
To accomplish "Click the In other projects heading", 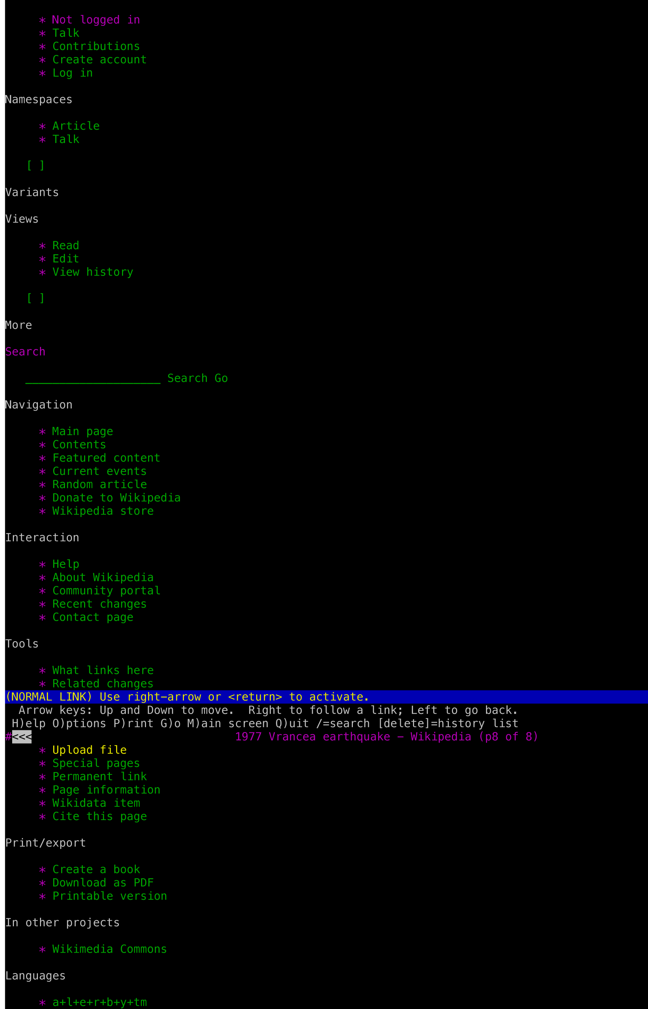I will pyautogui.click(x=62, y=922).
